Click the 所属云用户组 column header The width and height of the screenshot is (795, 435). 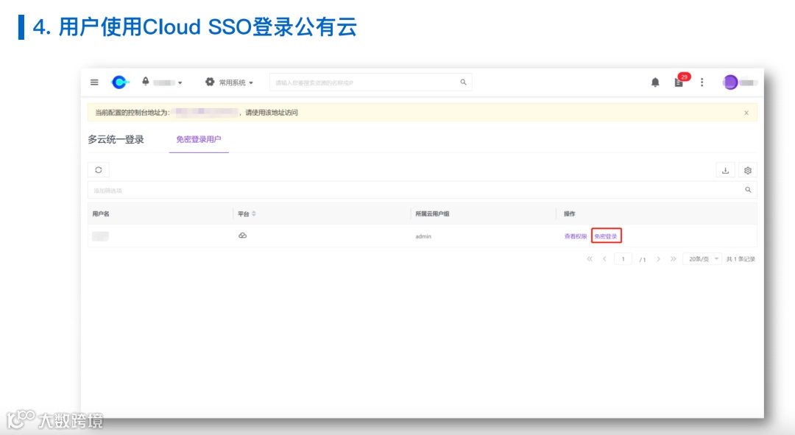click(432, 214)
